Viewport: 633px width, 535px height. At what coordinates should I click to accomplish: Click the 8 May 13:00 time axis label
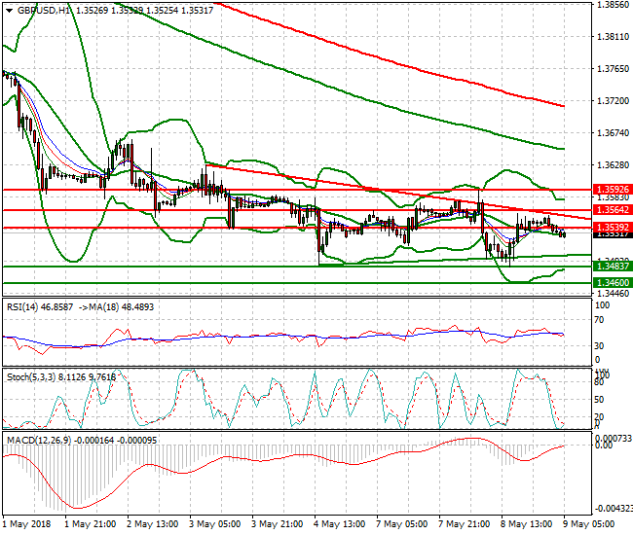(x=526, y=524)
